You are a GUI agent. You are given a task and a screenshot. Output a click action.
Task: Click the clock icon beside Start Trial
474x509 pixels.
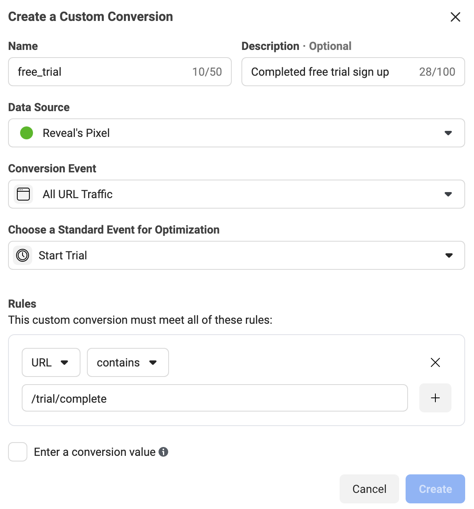click(23, 255)
